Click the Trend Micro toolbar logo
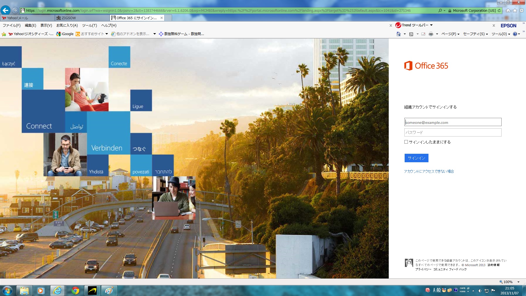This screenshot has width=526, height=296. [x=398, y=25]
